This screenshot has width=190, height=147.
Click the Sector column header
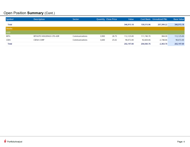(x=76, y=19)
